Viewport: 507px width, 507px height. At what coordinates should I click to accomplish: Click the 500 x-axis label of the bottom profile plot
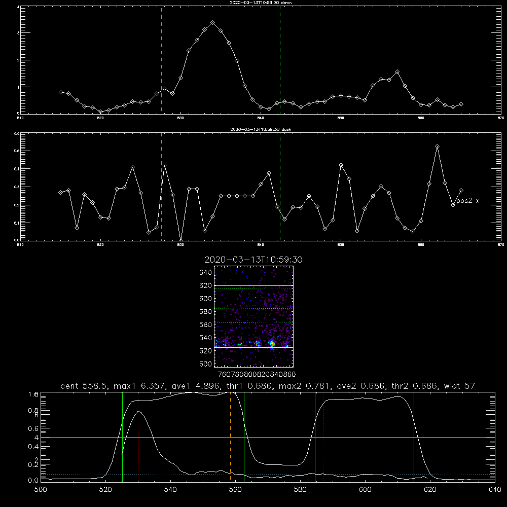coord(41,490)
